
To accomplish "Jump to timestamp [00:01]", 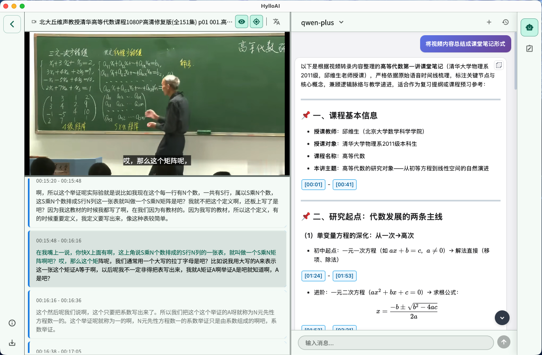I will click(313, 185).
